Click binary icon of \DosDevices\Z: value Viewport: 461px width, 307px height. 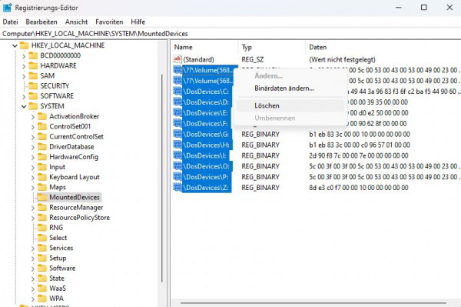click(177, 187)
